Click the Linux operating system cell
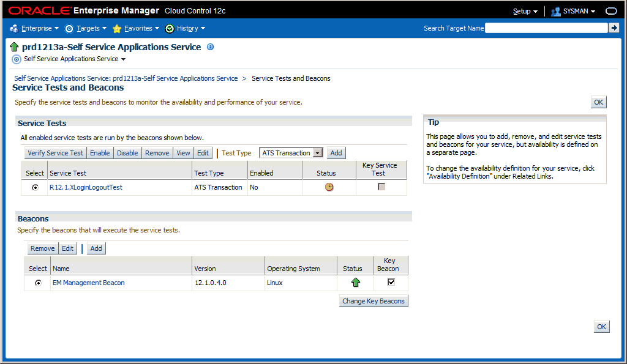627x364 pixels. 301,283
